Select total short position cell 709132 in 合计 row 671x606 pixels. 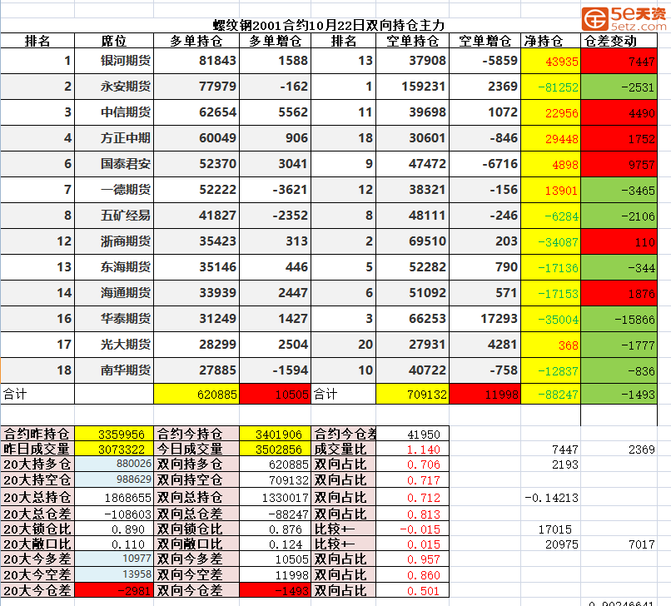click(413, 394)
